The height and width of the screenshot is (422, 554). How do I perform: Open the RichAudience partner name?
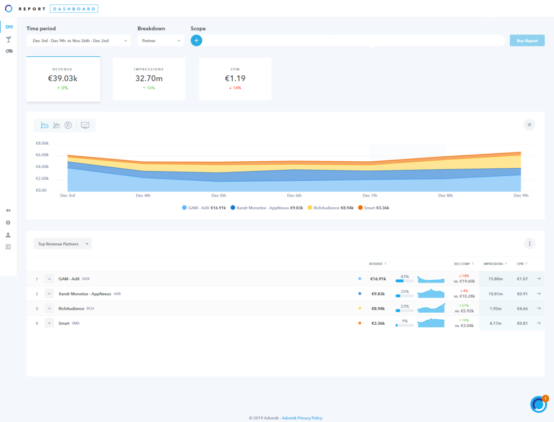pyautogui.click(x=71, y=308)
